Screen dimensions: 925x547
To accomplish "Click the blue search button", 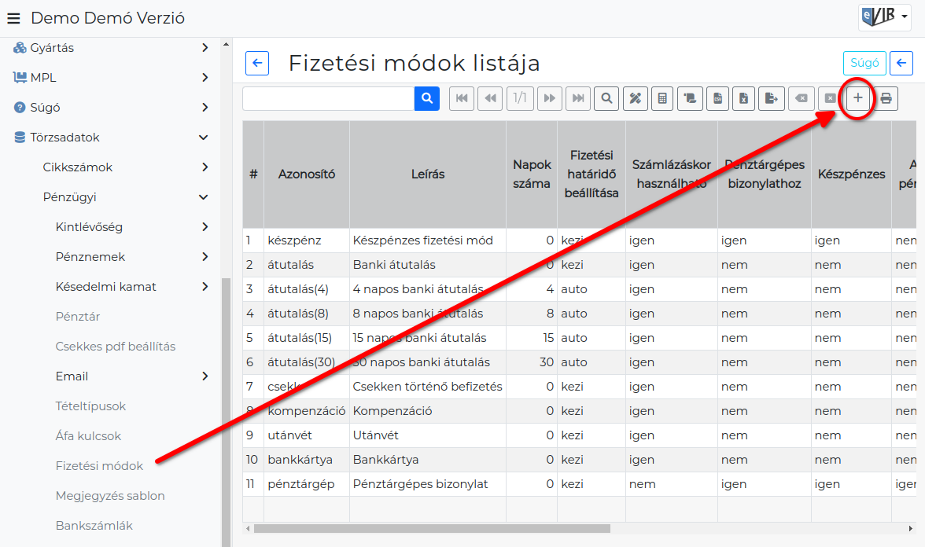I will coord(427,98).
